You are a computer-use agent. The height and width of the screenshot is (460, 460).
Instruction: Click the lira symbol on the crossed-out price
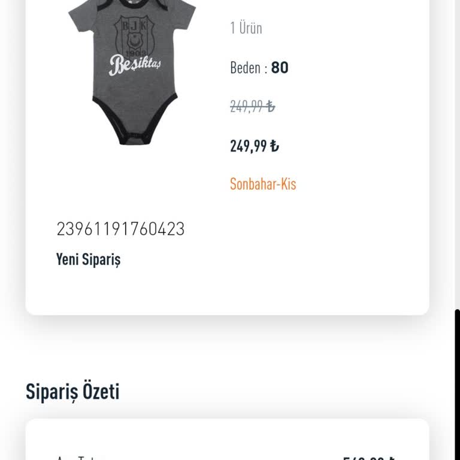click(271, 107)
